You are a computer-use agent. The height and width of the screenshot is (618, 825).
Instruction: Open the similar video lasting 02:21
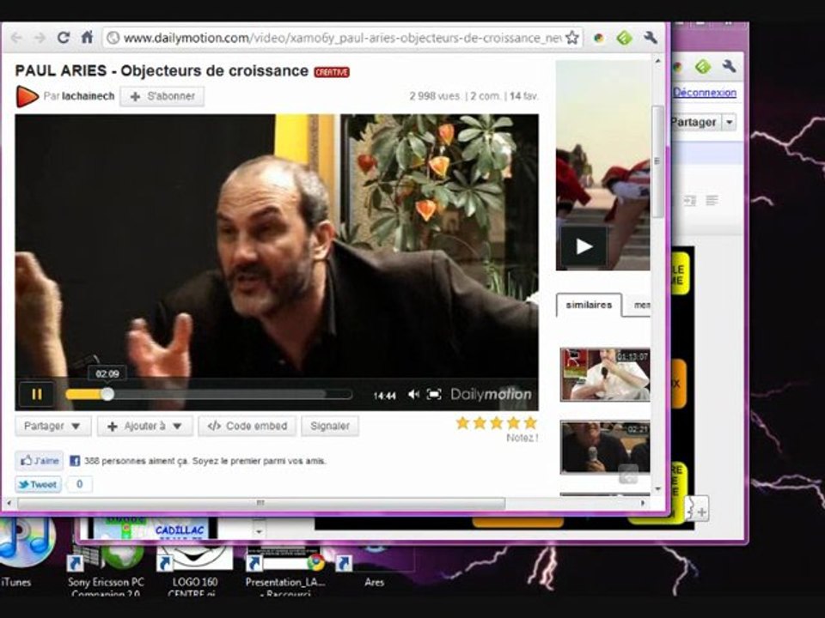tap(605, 447)
